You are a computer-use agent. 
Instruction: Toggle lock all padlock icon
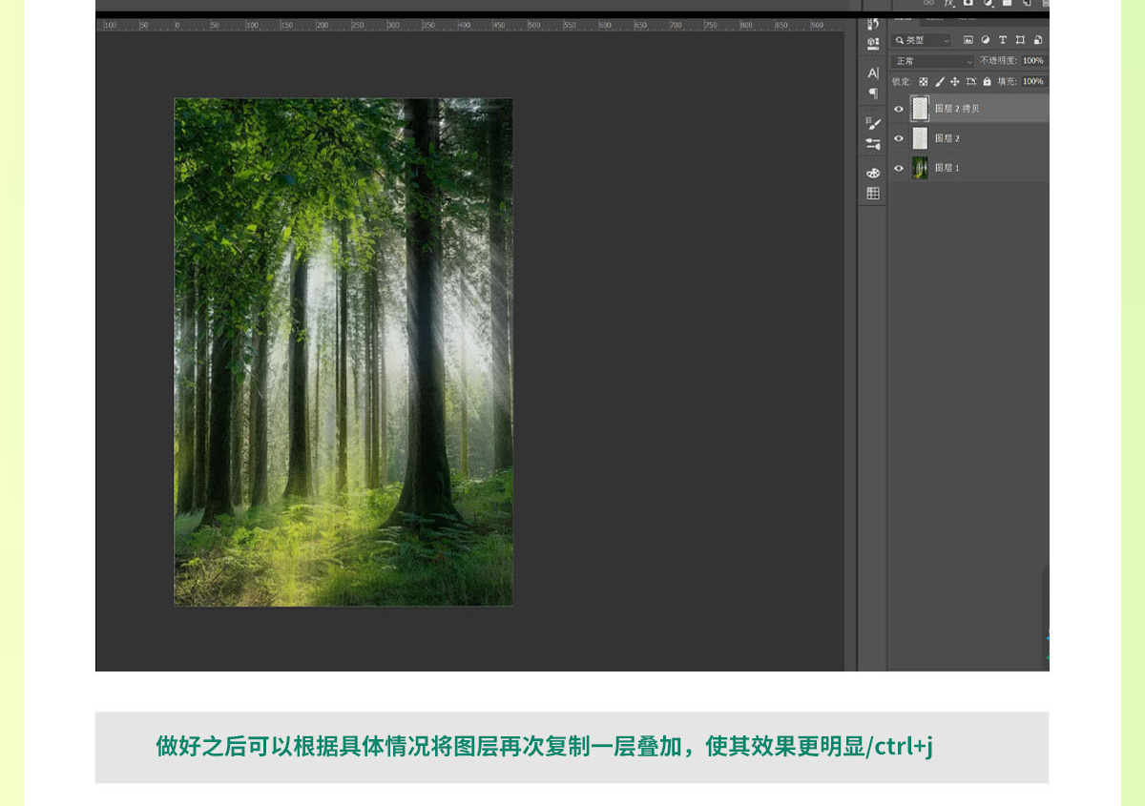coord(987,82)
